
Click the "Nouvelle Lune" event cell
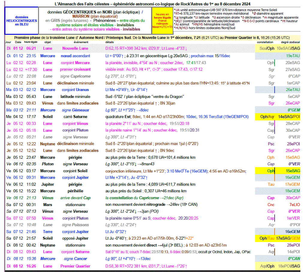pyautogui.click(x=75, y=48)
